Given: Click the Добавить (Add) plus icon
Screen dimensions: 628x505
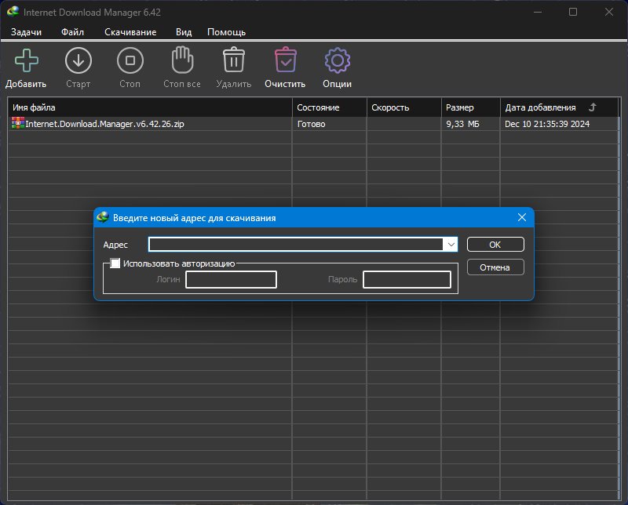Looking at the screenshot, I should coord(26,60).
